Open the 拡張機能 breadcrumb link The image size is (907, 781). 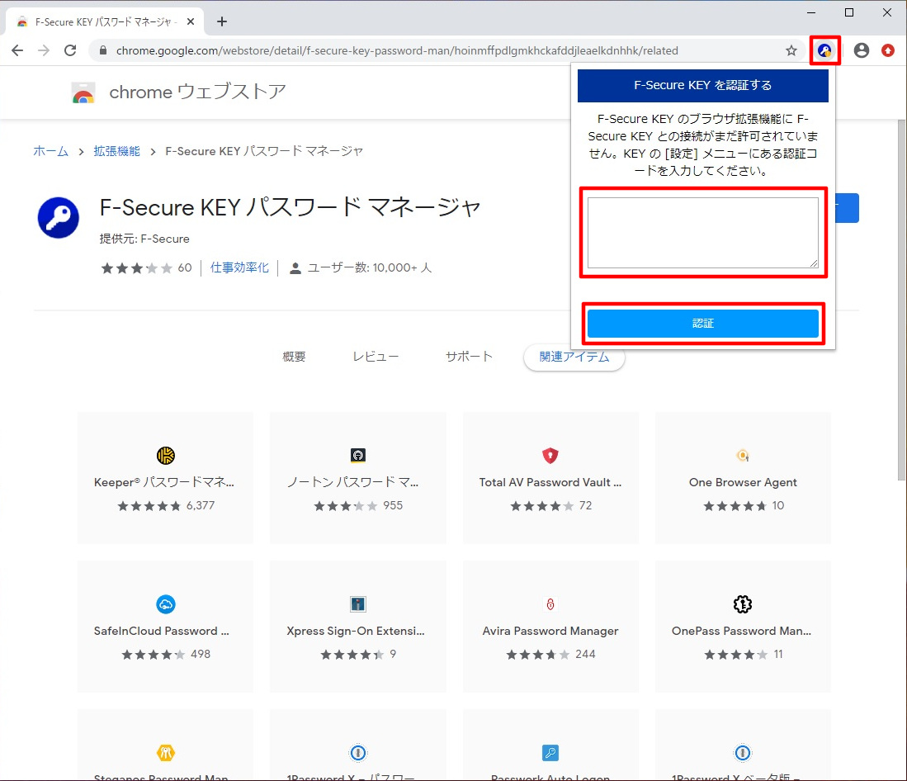pyautogui.click(x=116, y=151)
